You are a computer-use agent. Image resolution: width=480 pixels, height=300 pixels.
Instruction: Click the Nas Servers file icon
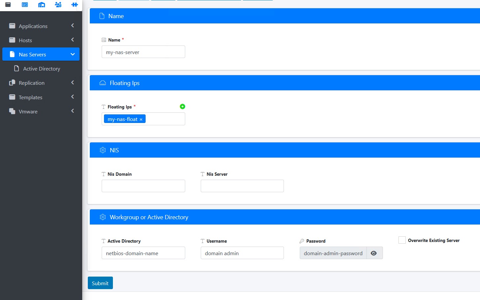click(12, 54)
